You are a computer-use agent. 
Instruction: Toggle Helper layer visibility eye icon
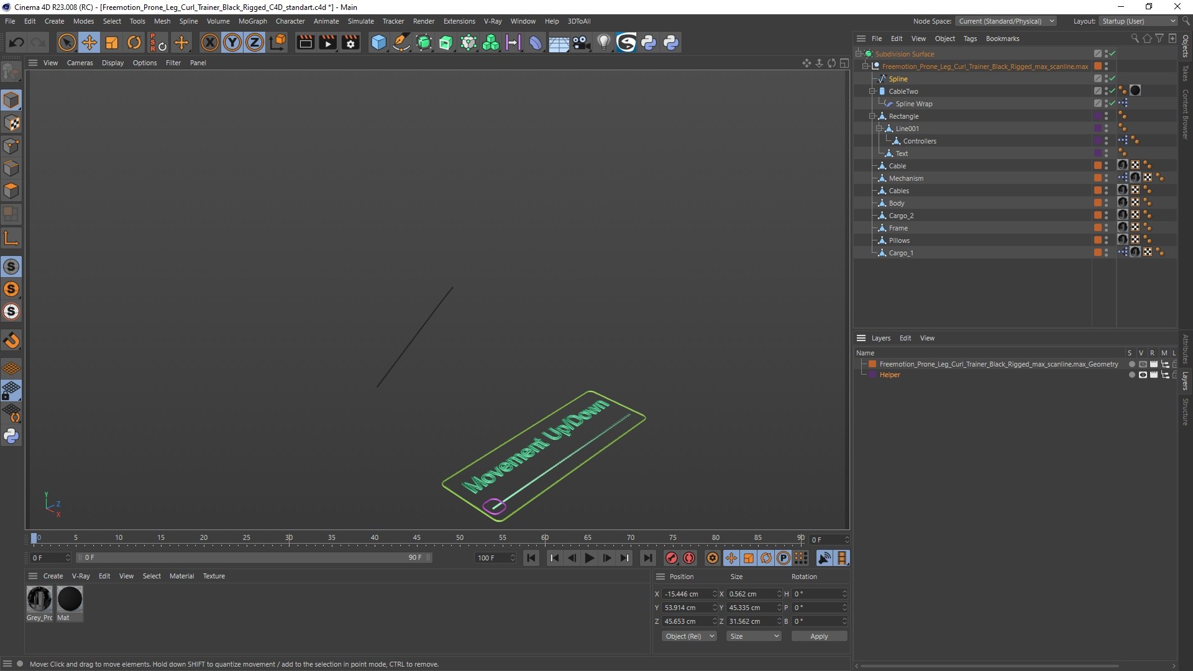point(1142,375)
